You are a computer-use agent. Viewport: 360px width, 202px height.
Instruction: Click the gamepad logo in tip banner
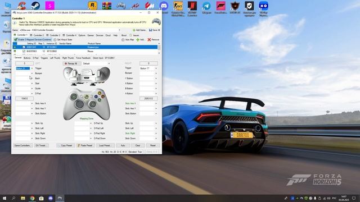156,22
